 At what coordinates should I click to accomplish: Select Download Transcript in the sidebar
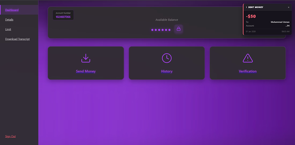[x=17, y=39]
